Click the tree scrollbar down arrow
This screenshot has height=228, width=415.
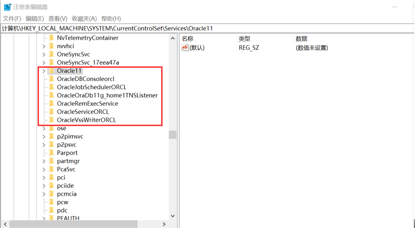point(173,216)
